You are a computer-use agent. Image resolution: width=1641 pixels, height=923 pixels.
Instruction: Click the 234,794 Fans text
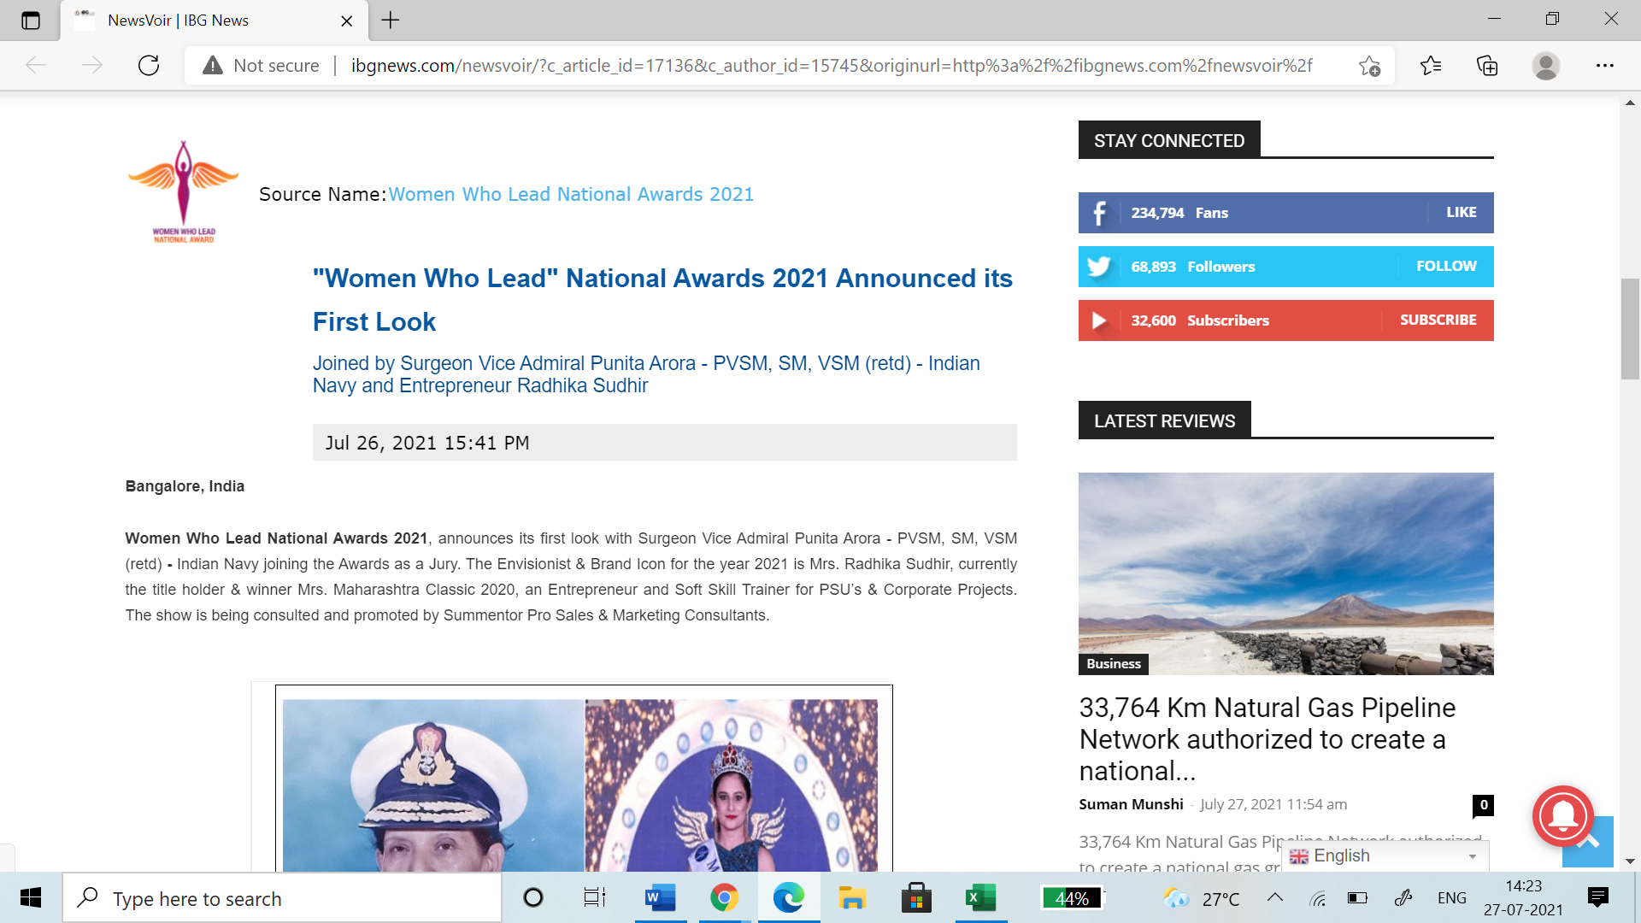(1179, 213)
